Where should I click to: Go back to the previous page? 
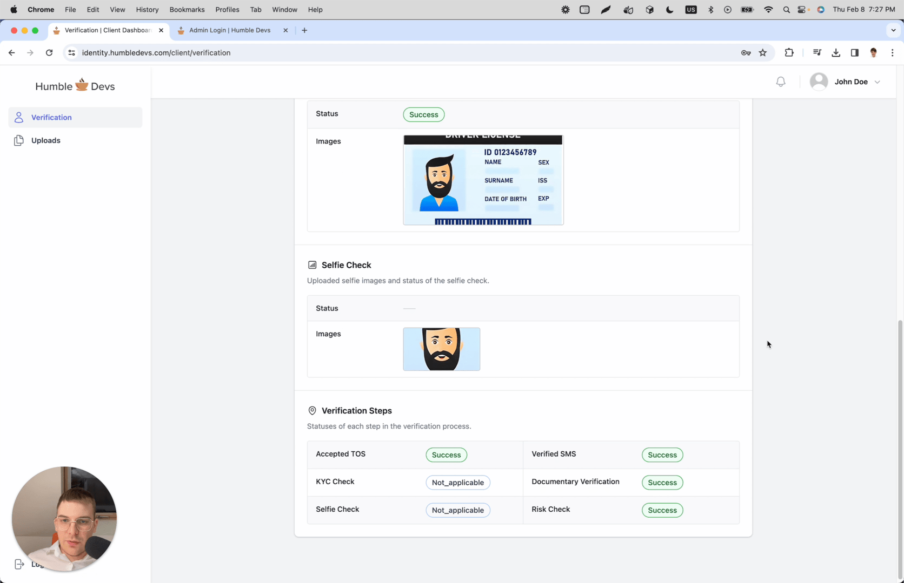[x=11, y=52]
